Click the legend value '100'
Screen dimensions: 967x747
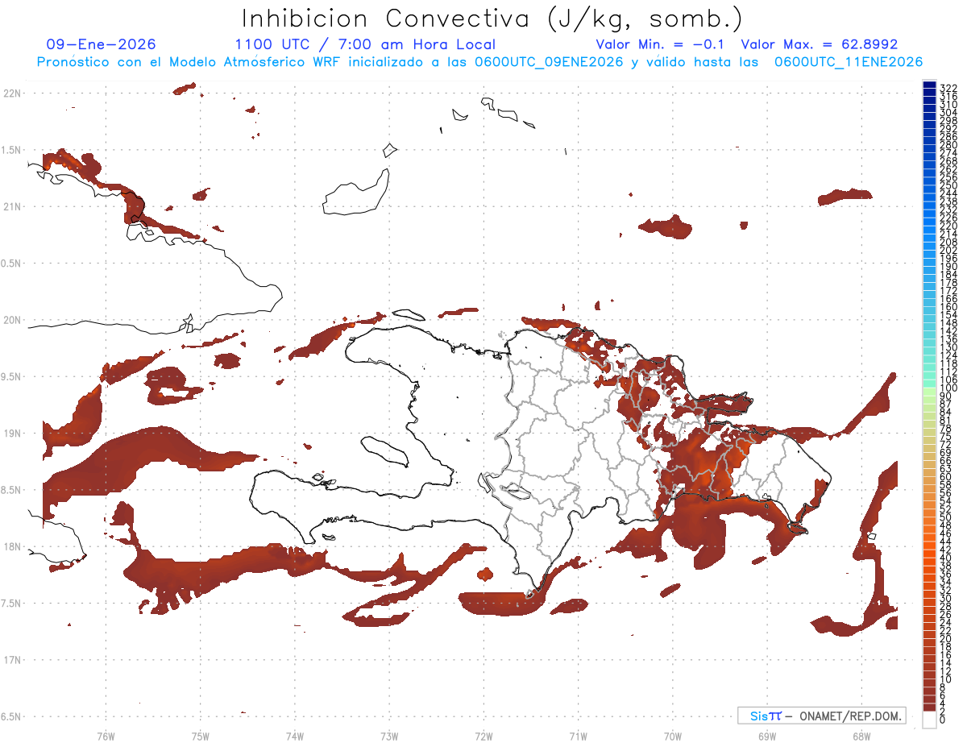948,388
